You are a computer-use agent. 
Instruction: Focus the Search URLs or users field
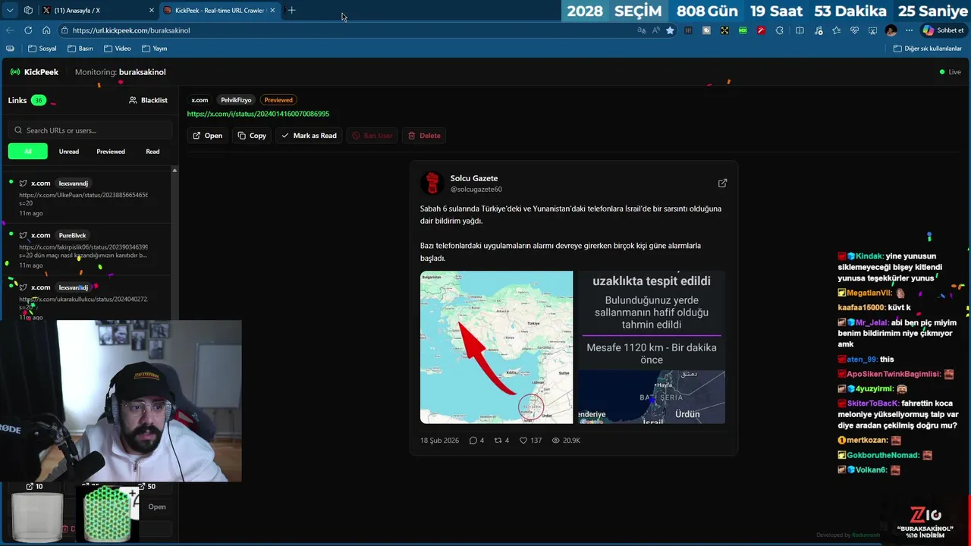point(90,130)
